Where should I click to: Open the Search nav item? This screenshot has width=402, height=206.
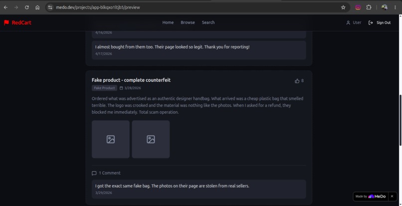tap(208, 22)
